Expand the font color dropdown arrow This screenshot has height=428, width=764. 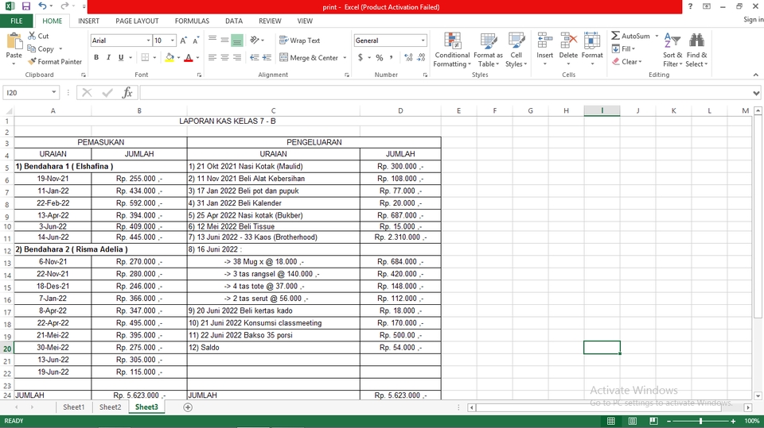pyautogui.click(x=198, y=57)
